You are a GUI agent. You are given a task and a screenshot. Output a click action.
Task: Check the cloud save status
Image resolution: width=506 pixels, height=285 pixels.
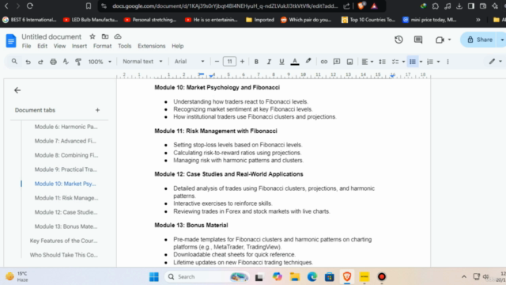coord(118,36)
